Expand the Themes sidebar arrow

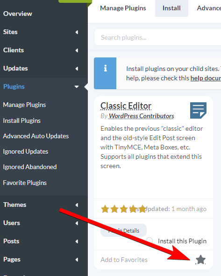coord(77,205)
